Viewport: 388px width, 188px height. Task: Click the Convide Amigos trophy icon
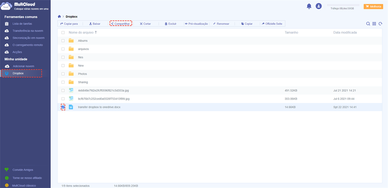tap(6, 170)
